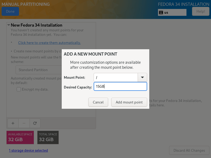This screenshot has height=158, width=211.
Task: Click the minus icon to remove mount point
Action: [24, 123]
